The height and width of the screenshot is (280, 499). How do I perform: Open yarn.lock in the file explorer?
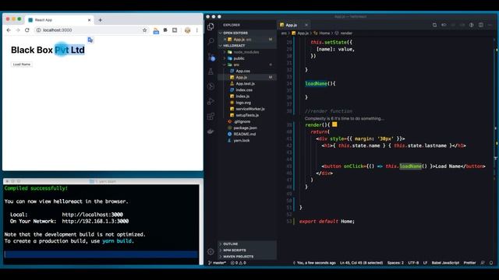click(247, 141)
